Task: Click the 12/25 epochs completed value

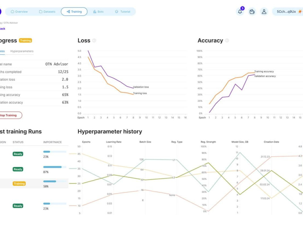Action: click(x=63, y=72)
